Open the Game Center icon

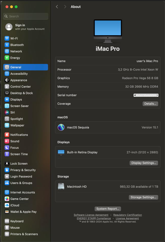click(7, 199)
